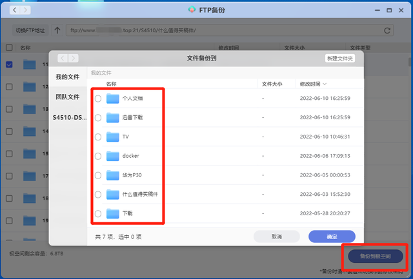Click the 什么值得买稿件 folder name
413x279 pixels.
(x=140, y=195)
